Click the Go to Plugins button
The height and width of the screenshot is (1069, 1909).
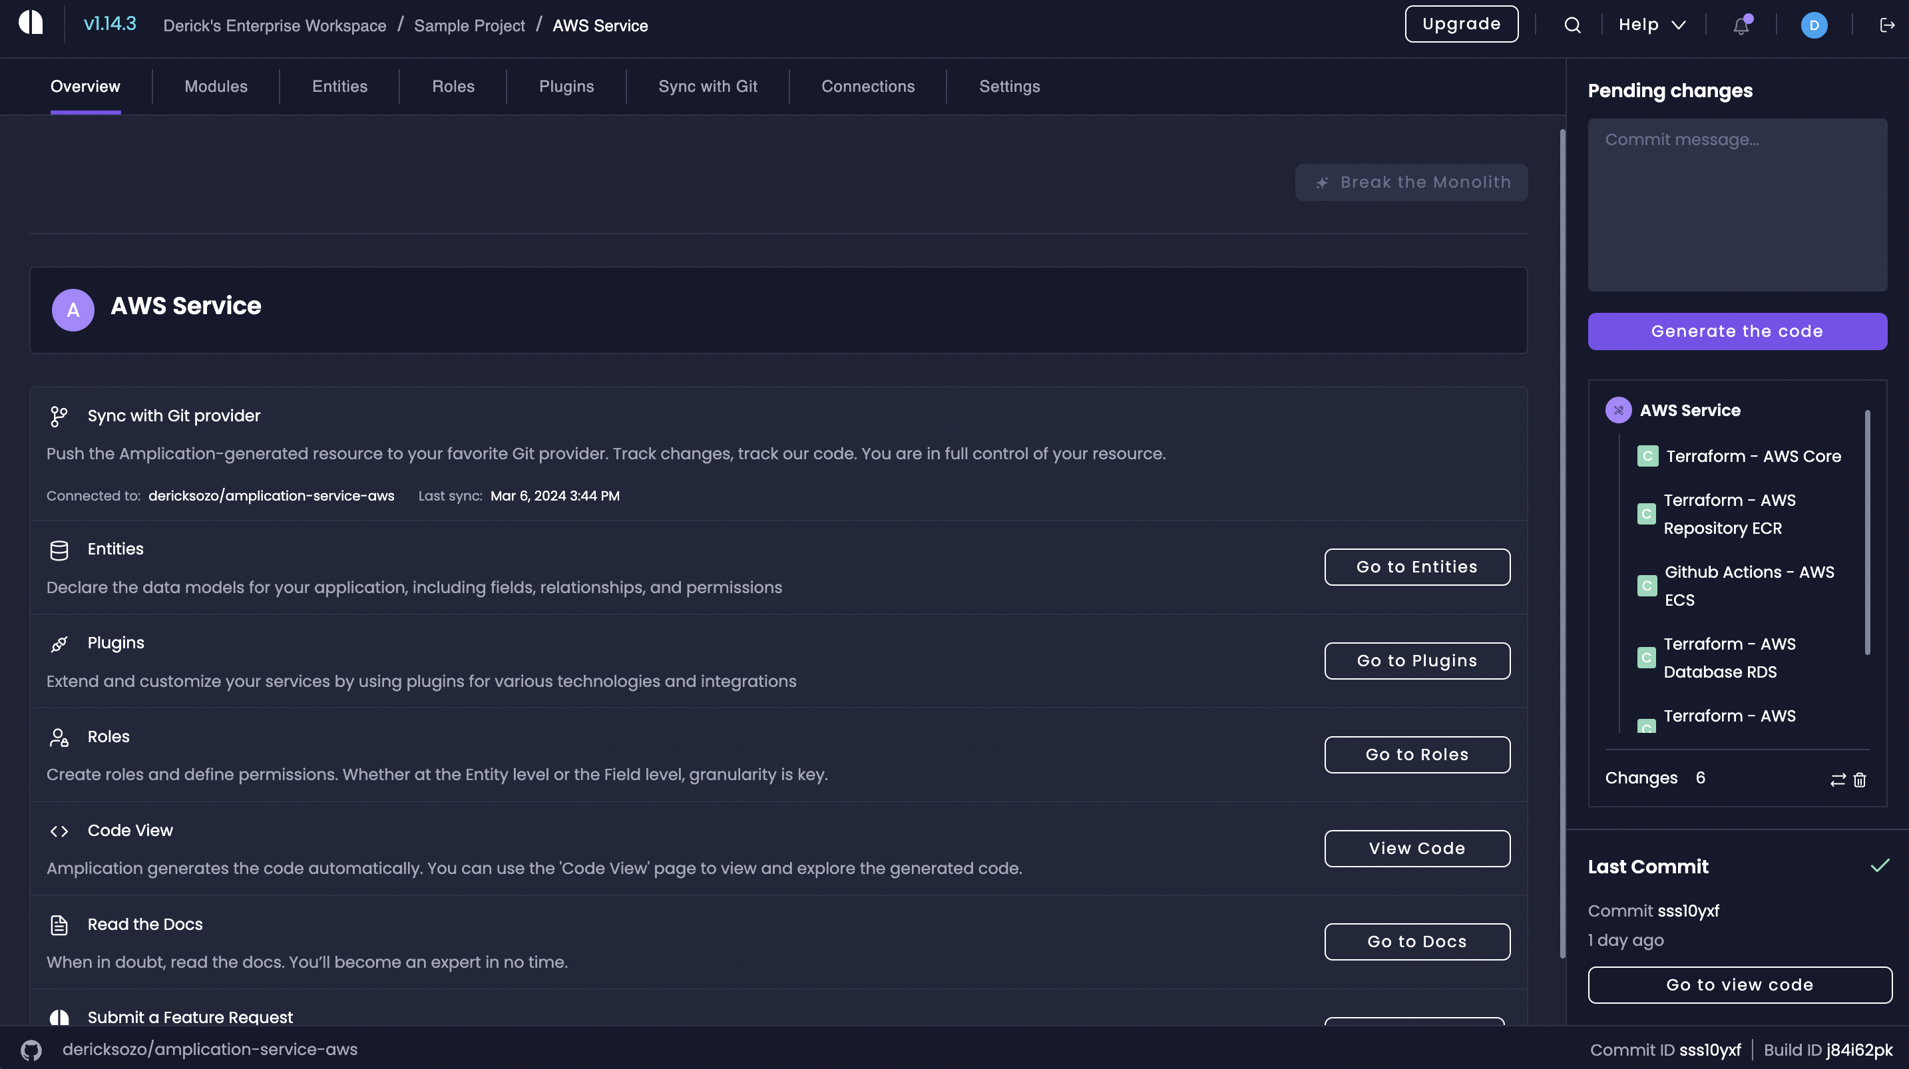[x=1416, y=660]
